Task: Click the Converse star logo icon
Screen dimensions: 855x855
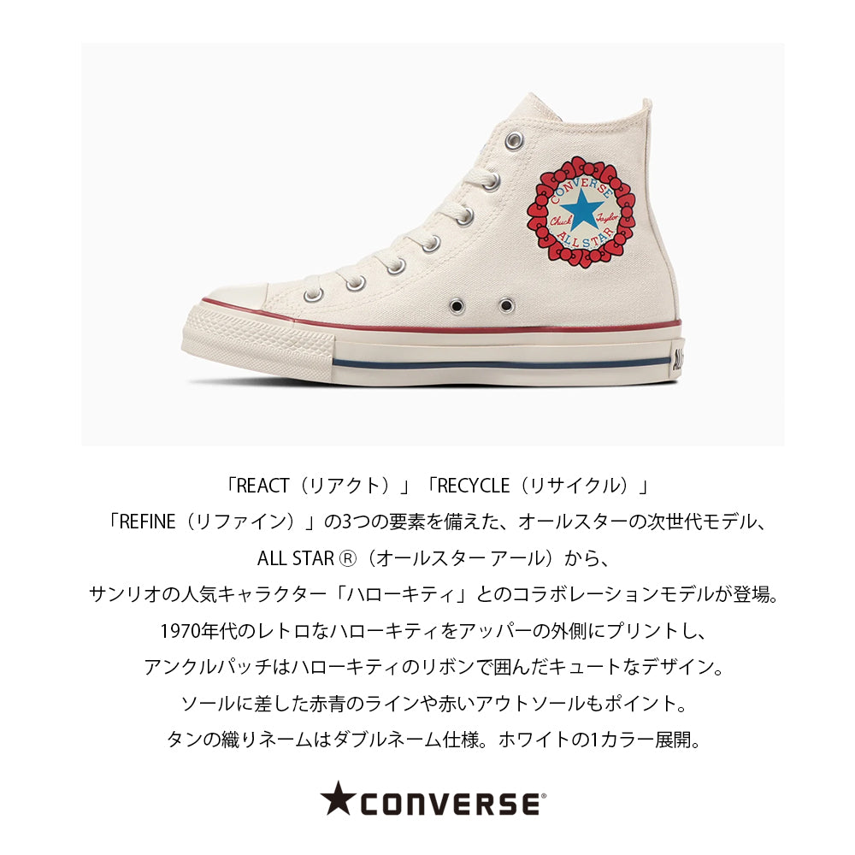Action: 336,799
